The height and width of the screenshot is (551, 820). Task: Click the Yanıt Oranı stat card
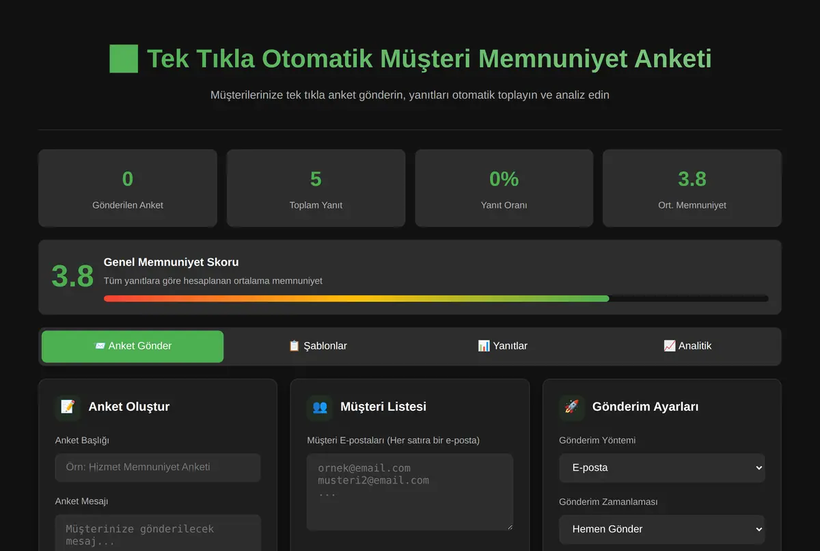tap(504, 188)
